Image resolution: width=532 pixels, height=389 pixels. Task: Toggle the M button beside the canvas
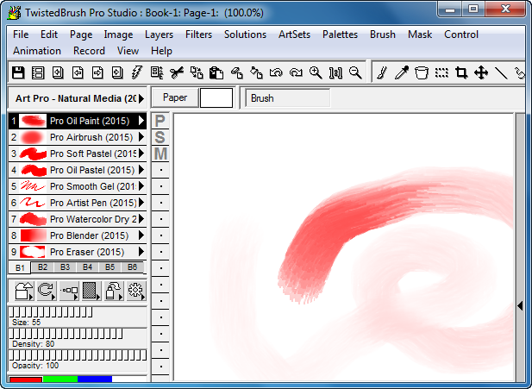tap(160, 154)
